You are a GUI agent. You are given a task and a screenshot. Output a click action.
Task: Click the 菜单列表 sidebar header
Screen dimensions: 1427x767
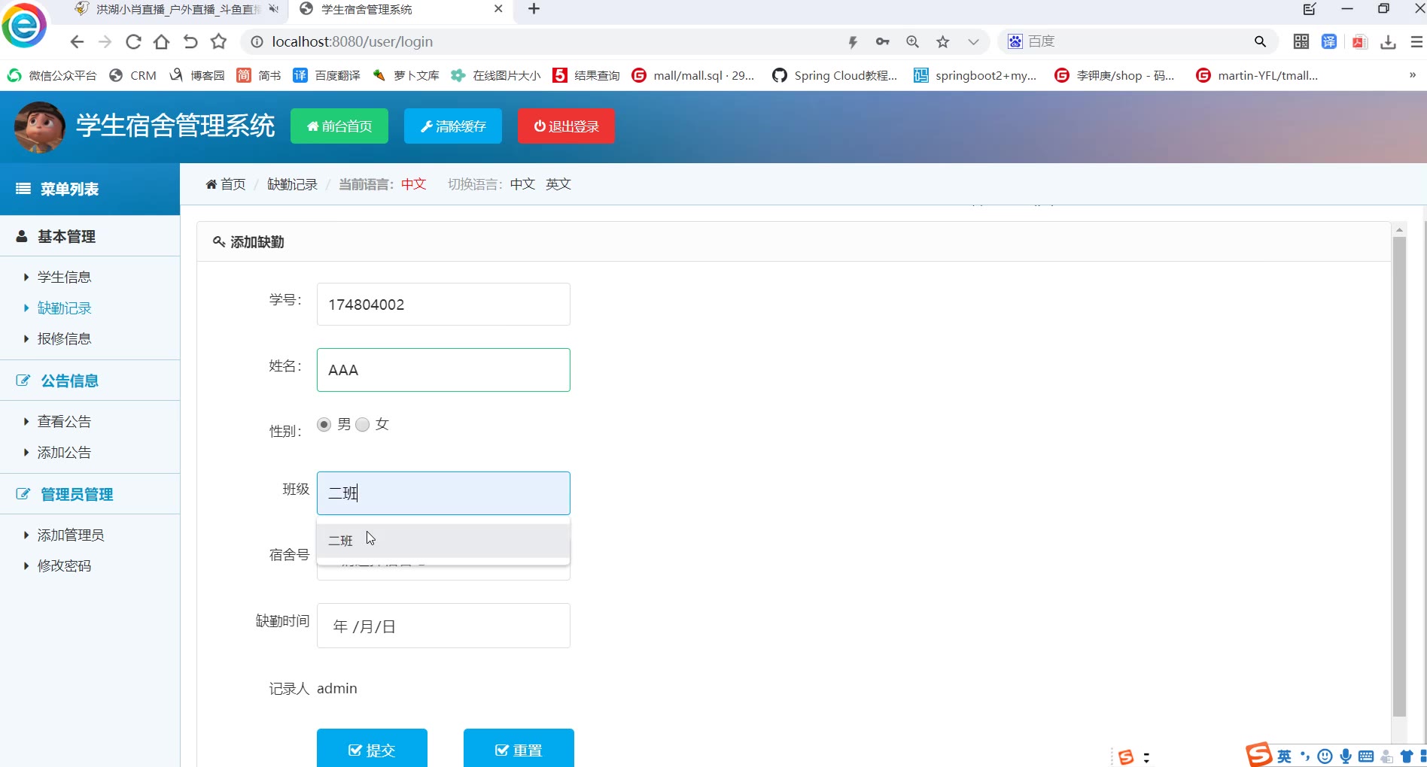coord(90,189)
